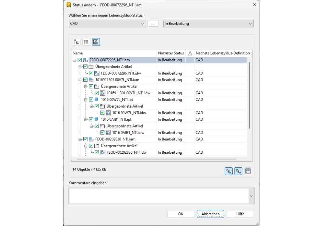This screenshot has width=323, height=226.
Task: Click the assembly icon of FEOD-00072296_NTI.iam
Action: (x=86, y=60)
